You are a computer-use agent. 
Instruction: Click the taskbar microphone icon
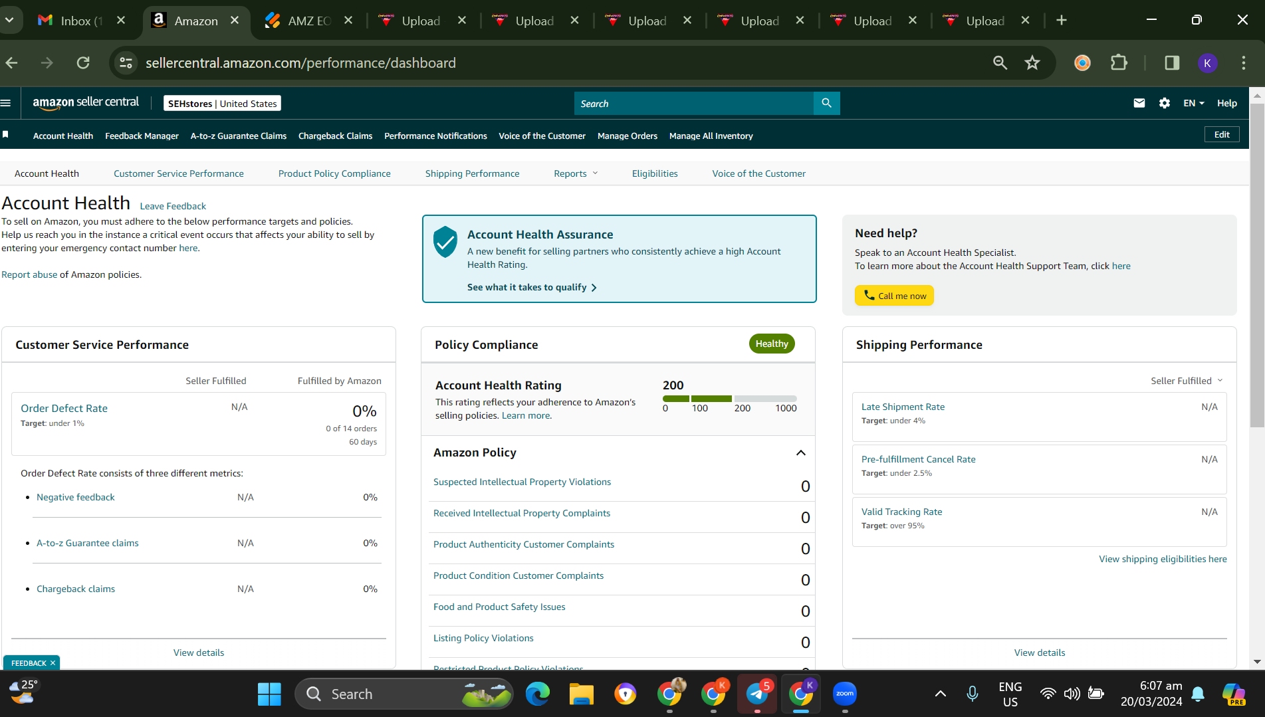[x=972, y=694]
